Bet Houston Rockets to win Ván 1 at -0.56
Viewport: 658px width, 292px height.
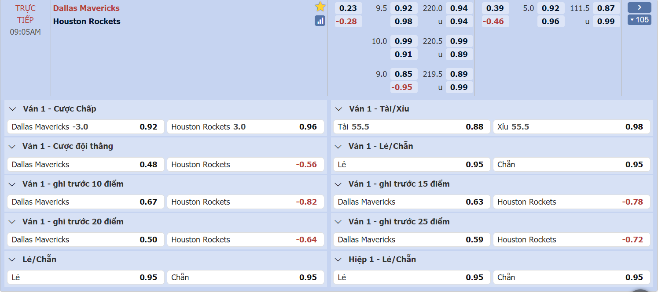tap(246, 165)
